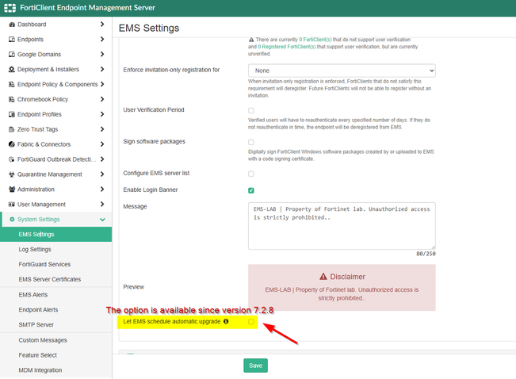Click the Administration users icon
This screenshot has width=516, height=379.
click(x=12, y=189)
